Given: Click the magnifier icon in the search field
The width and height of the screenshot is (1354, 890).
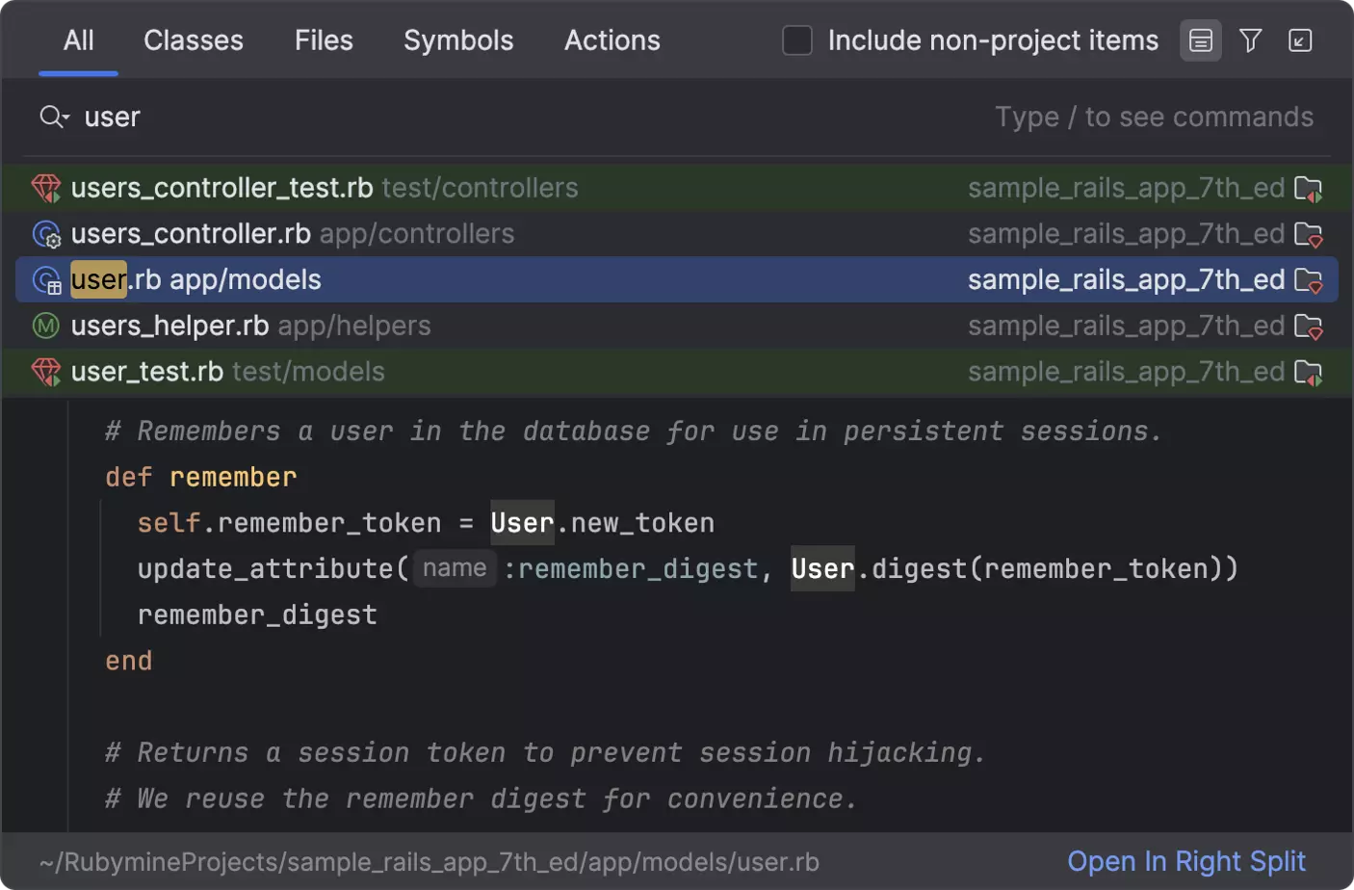Looking at the screenshot, I should click(50, 117).
